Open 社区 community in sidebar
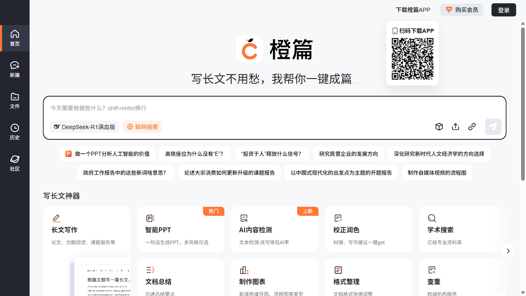 tap(15, 163)
